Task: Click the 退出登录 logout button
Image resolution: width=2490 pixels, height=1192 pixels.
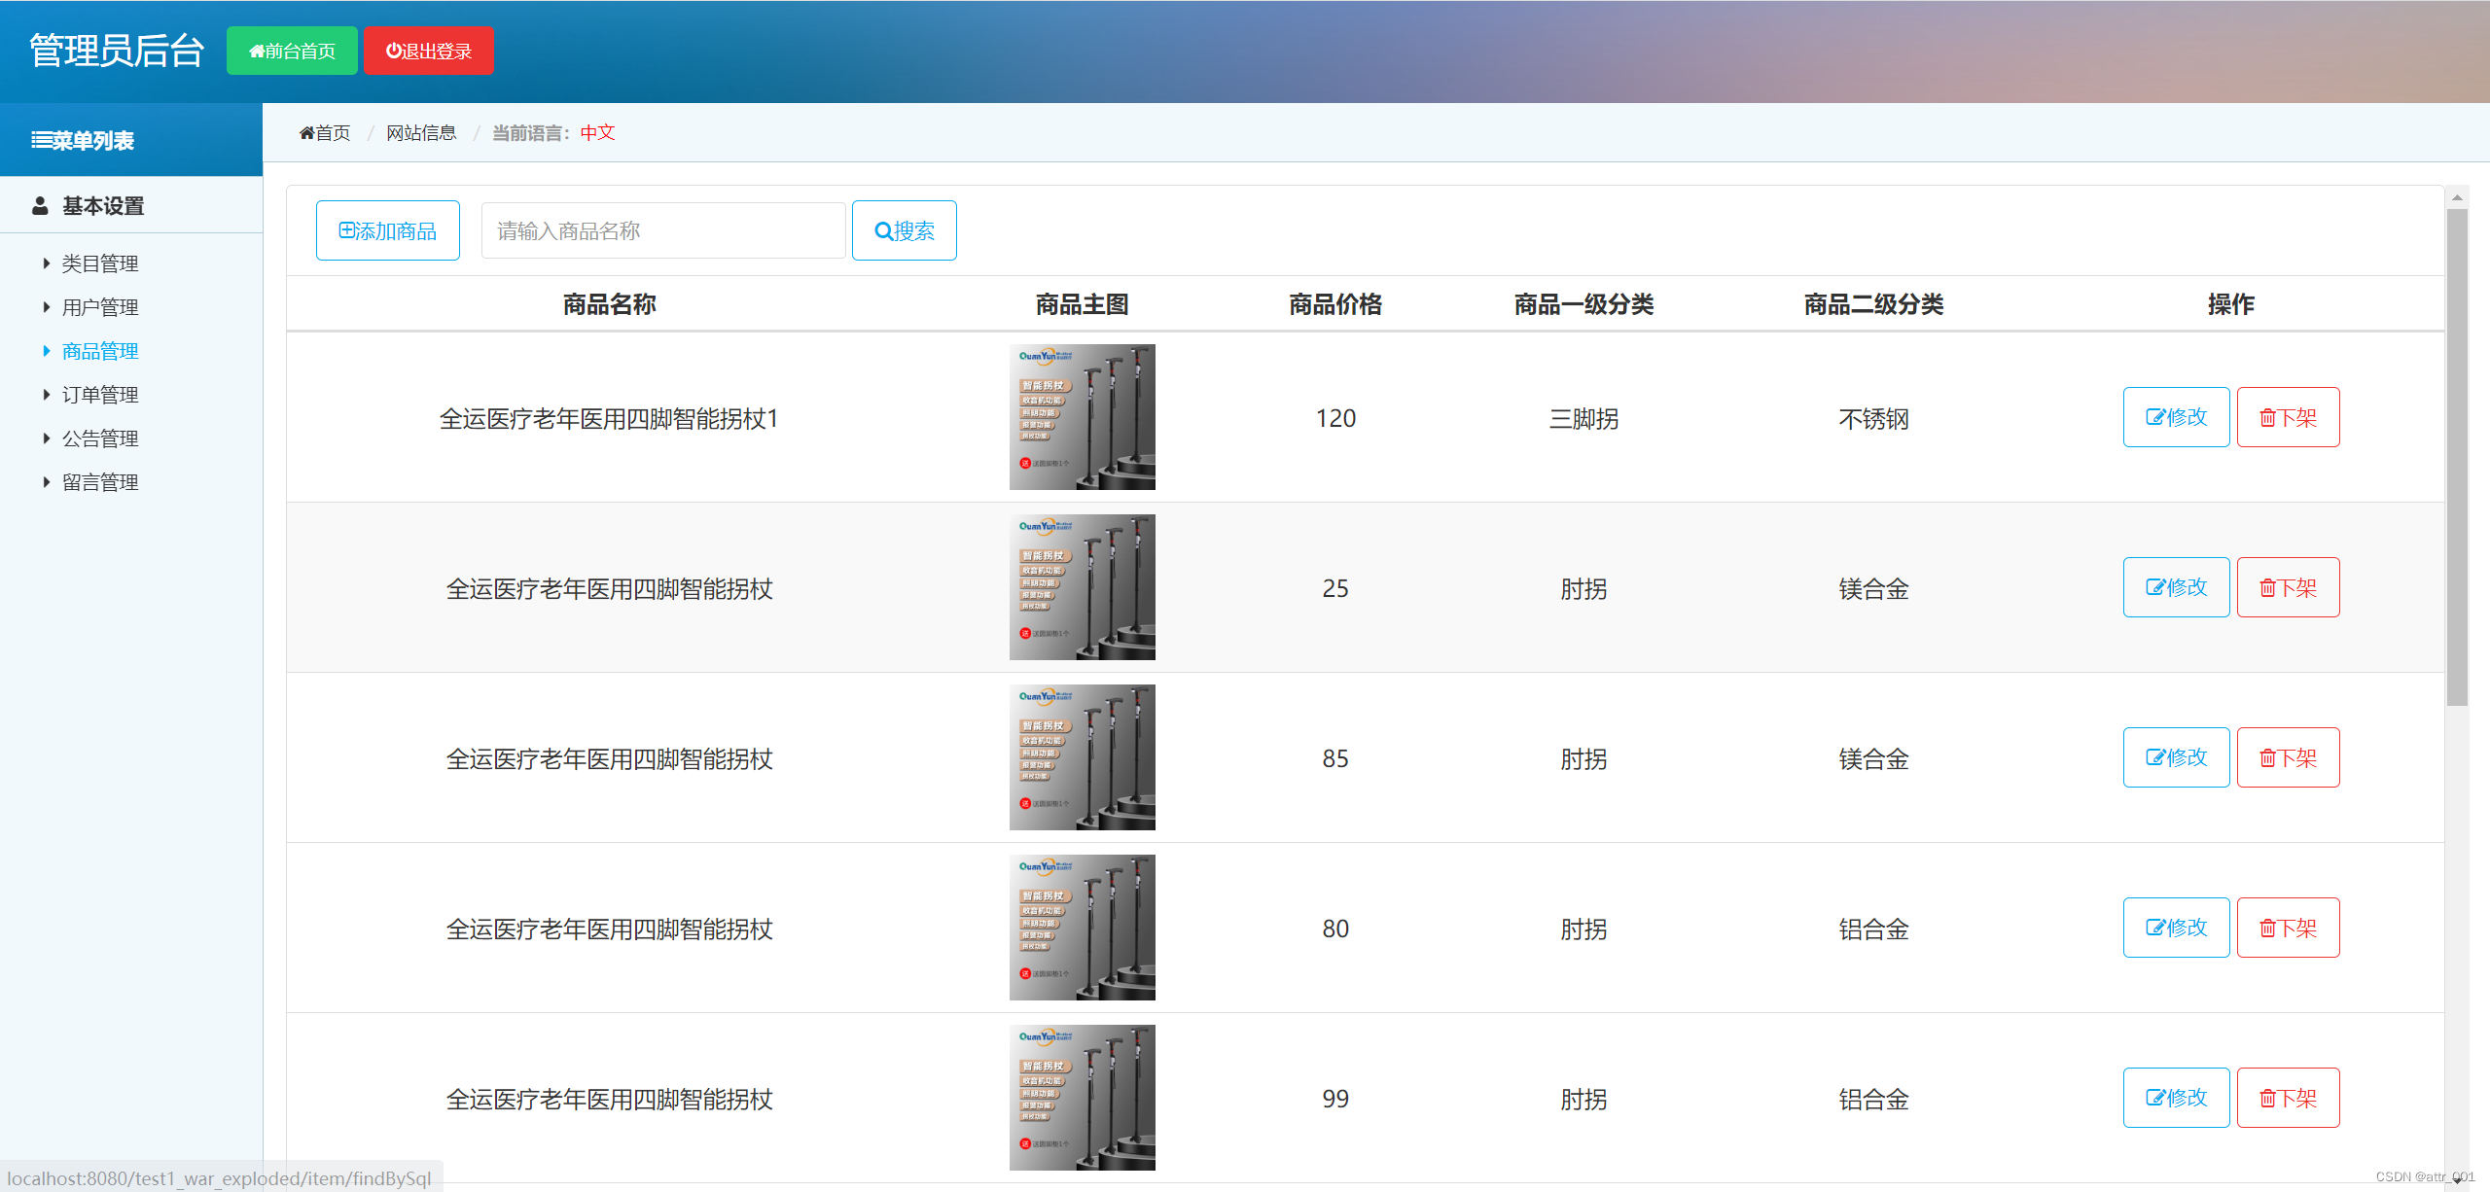Action: click(x=428, y=51)
